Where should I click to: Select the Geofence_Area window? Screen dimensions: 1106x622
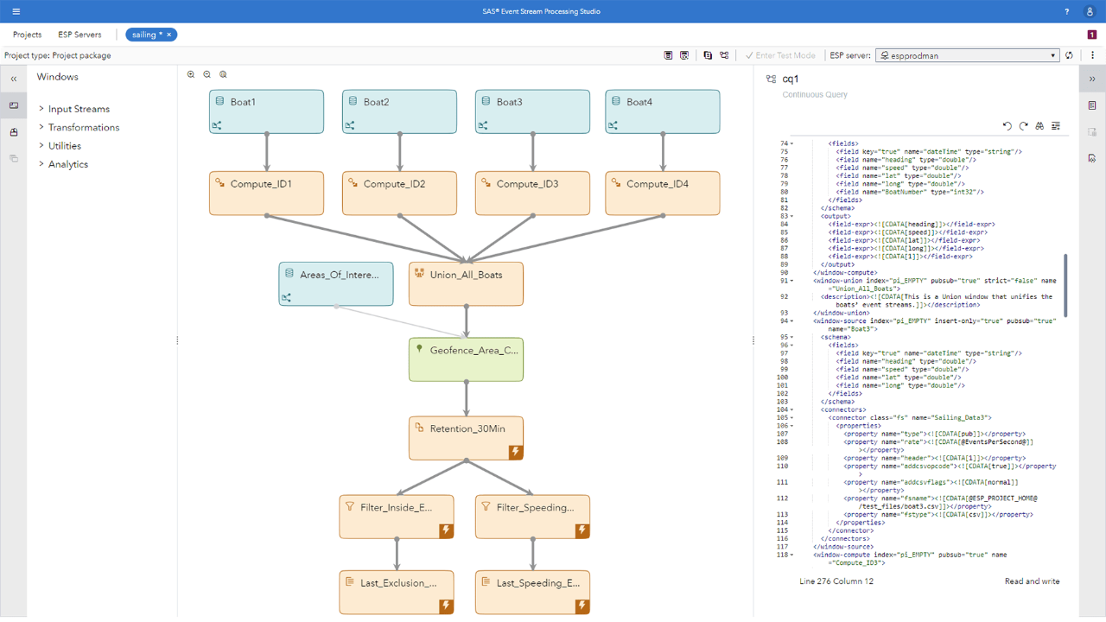point(466,359)
